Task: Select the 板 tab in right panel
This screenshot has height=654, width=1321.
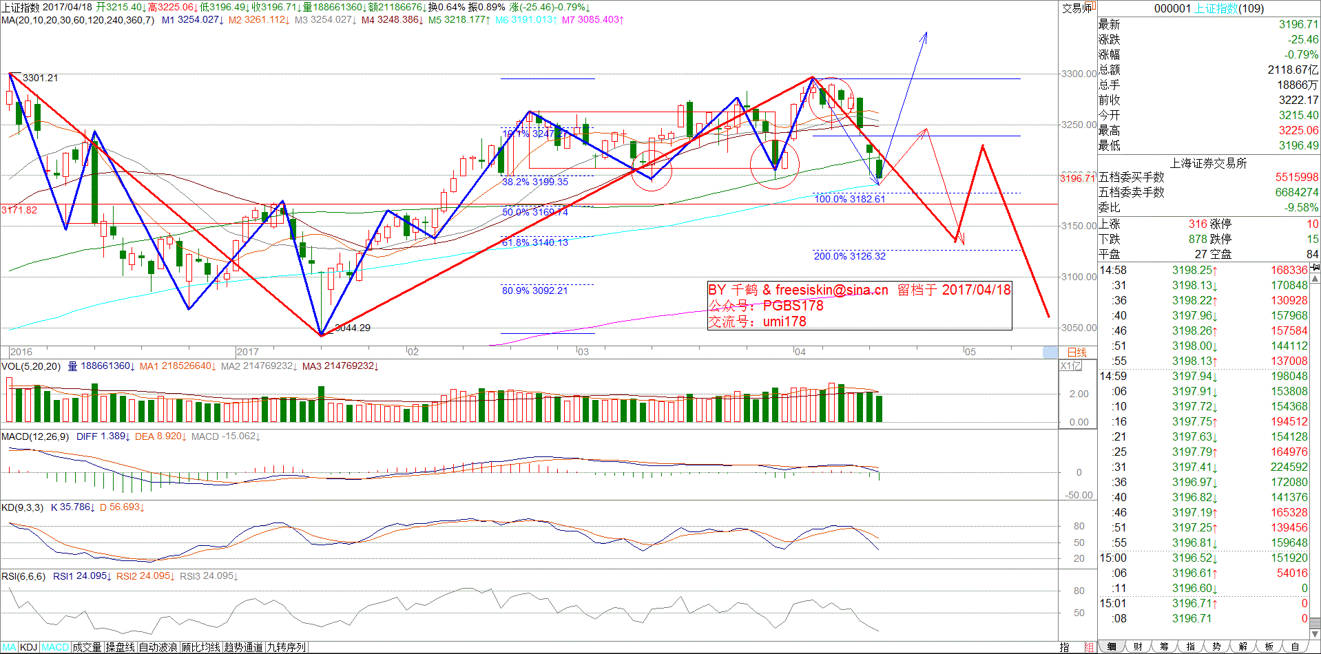Action: 1269,647
